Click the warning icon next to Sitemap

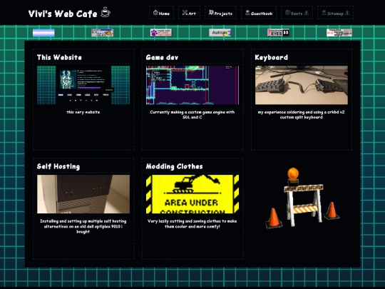pyautogui.click(x=347, y=13)
